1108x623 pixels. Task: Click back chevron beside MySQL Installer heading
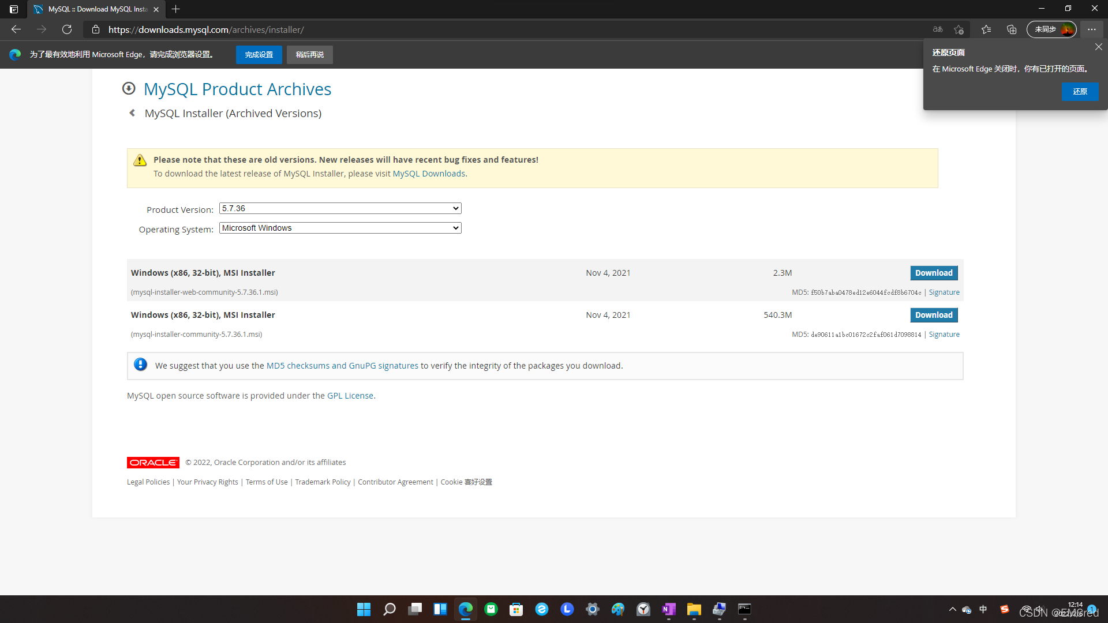(x=132, y=113)
